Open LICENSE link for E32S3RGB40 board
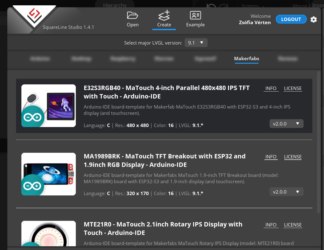 293,88
